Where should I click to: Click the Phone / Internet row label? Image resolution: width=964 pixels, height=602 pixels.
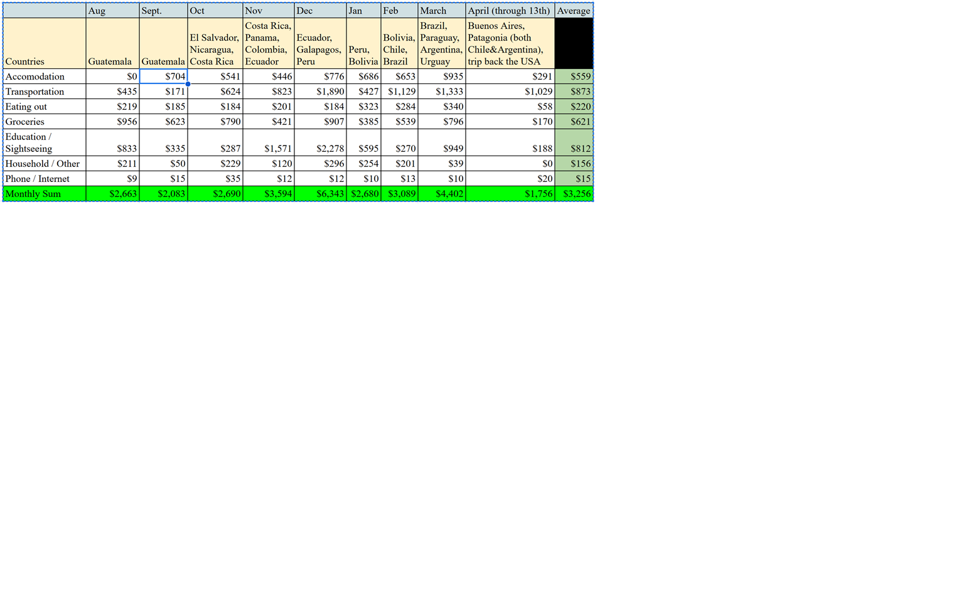(x=44, y=179)
